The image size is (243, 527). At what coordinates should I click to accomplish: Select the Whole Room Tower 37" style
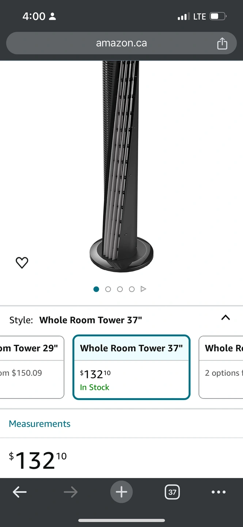coord(131,367)
